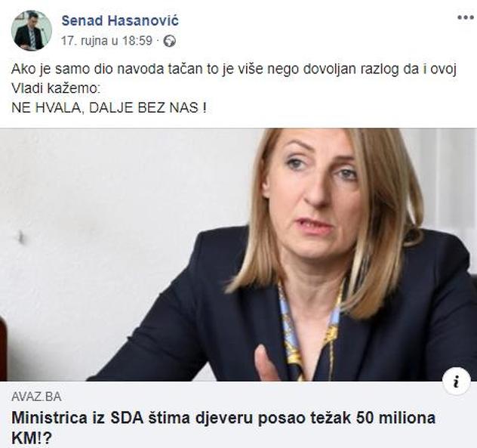
Task: Click the globe public privacy icon
Action: [170, 41]
